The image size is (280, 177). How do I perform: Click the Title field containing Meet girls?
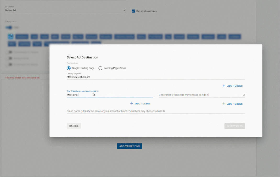(x=105, y=95)
